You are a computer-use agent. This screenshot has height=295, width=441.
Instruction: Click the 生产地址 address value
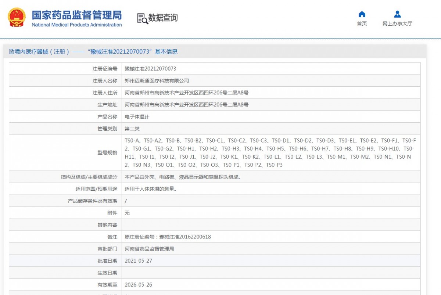187,105
